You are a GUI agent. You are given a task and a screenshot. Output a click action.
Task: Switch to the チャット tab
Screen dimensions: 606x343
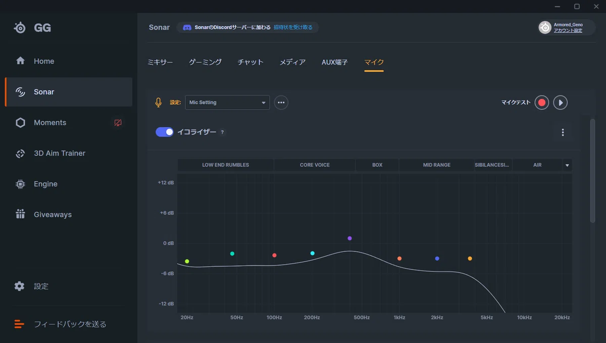250,62
